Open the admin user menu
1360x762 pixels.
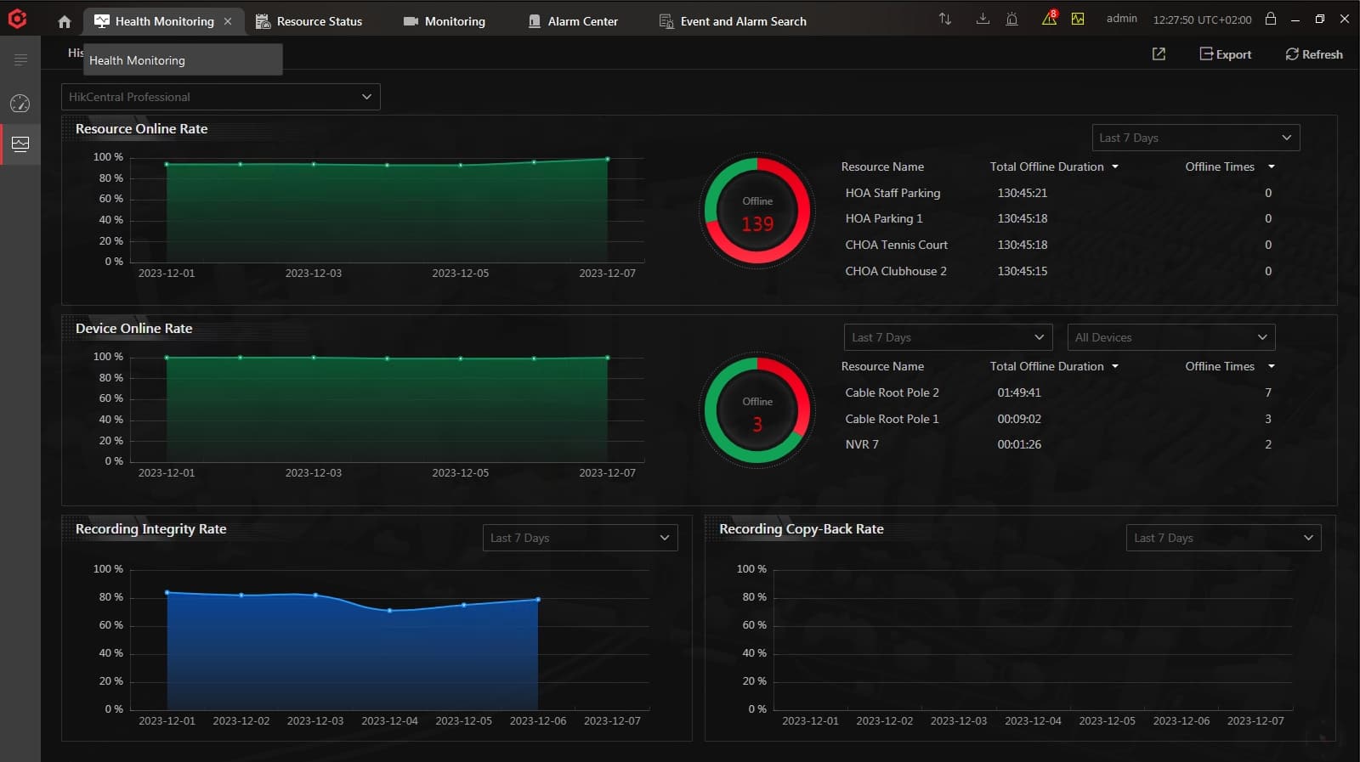click(1122, 19)
